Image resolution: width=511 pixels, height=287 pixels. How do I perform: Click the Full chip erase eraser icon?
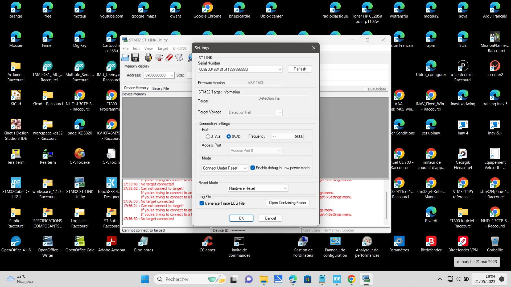169,57
